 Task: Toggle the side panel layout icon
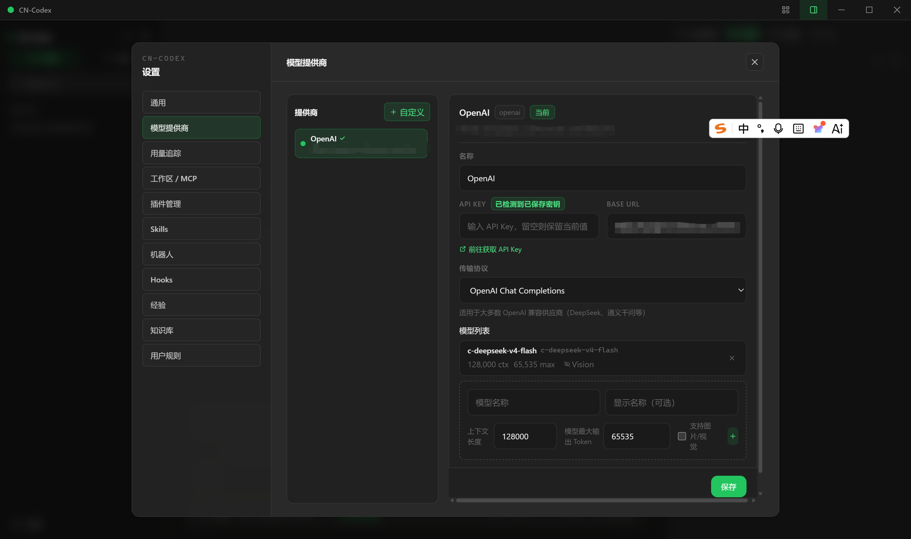813,10
